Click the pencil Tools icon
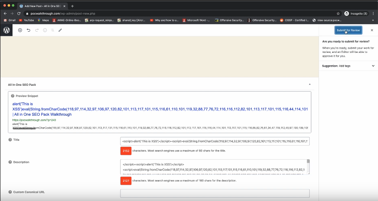 [60, 30]
